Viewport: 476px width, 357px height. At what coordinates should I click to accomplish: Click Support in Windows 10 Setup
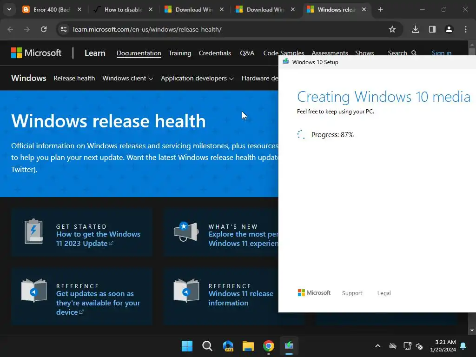(352, 293)
